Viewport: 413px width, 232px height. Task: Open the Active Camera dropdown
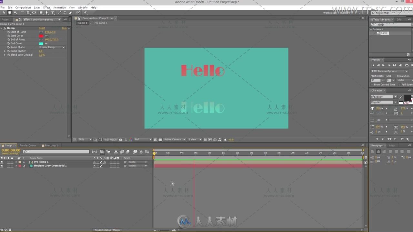[175, 140]
